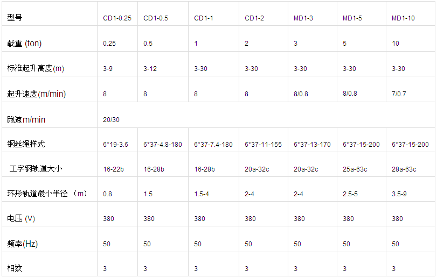Click the CD1-0.25 model column header

(x=117, y=18)
